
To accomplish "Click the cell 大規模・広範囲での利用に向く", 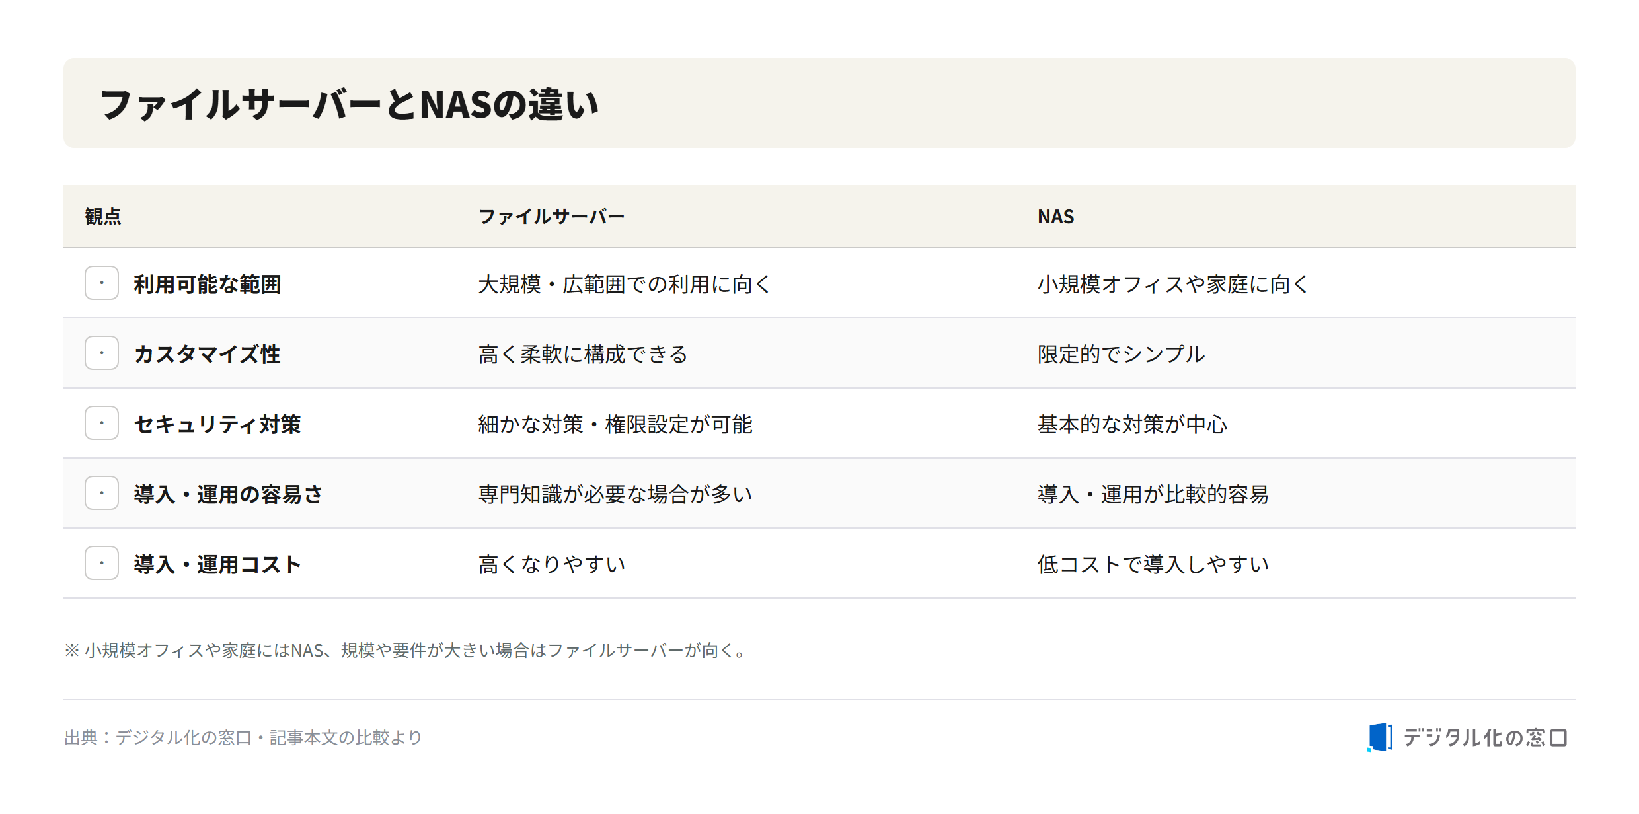I will (x=625, y=284).
